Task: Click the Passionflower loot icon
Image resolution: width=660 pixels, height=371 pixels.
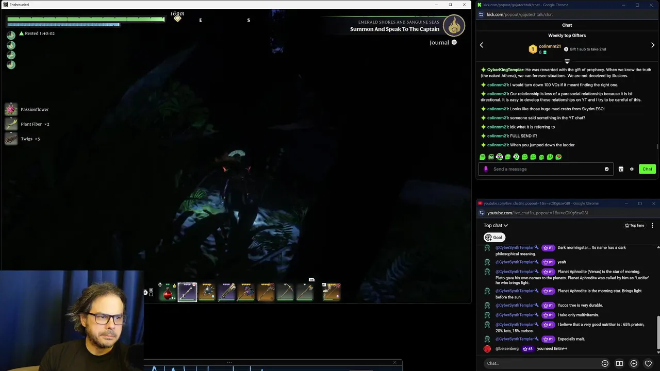Action: (11, 109)
